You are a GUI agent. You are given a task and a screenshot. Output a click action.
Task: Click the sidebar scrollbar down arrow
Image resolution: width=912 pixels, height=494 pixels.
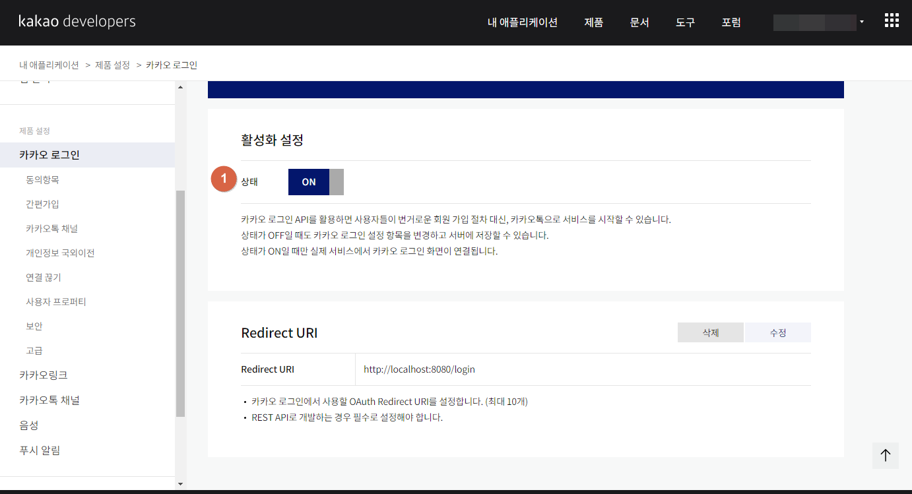click(x=181, y=484)
